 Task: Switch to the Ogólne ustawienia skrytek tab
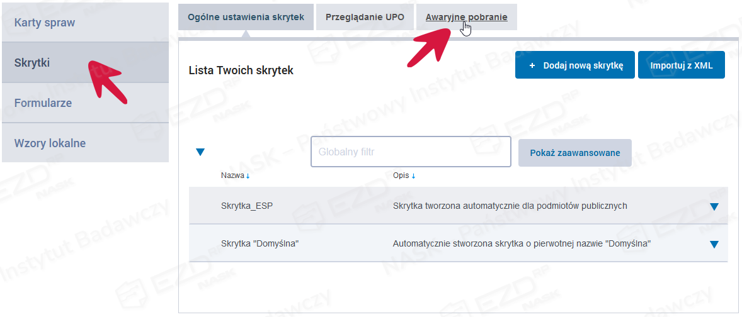coord(246,17)
